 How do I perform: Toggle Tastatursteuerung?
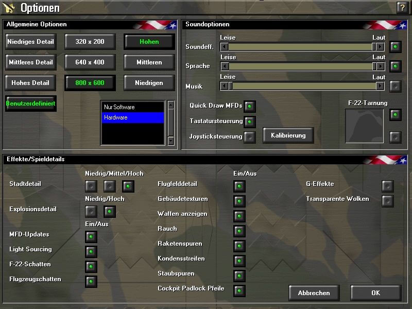click(x=250, y=122)
